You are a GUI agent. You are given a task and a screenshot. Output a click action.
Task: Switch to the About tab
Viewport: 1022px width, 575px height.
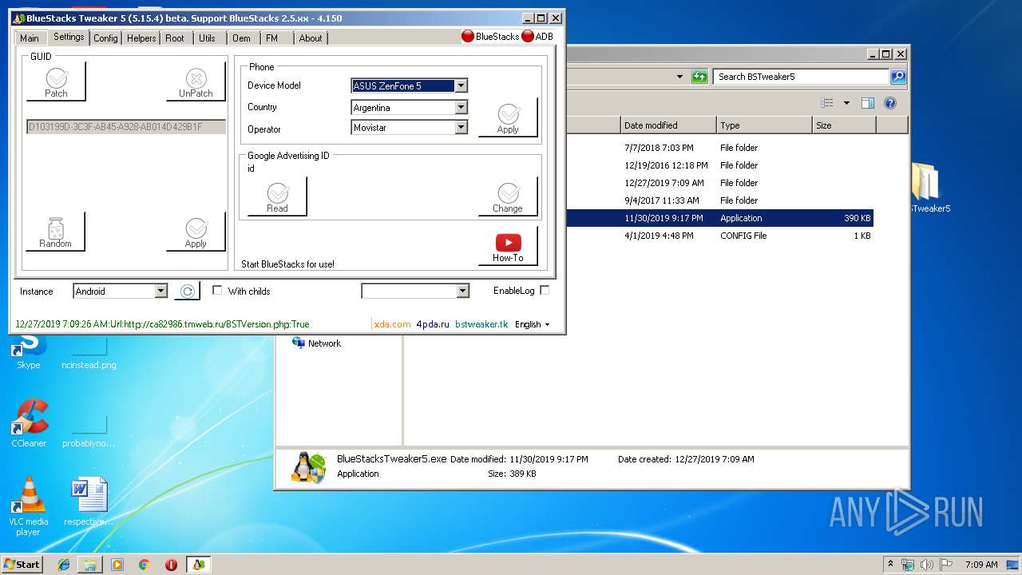311,38
